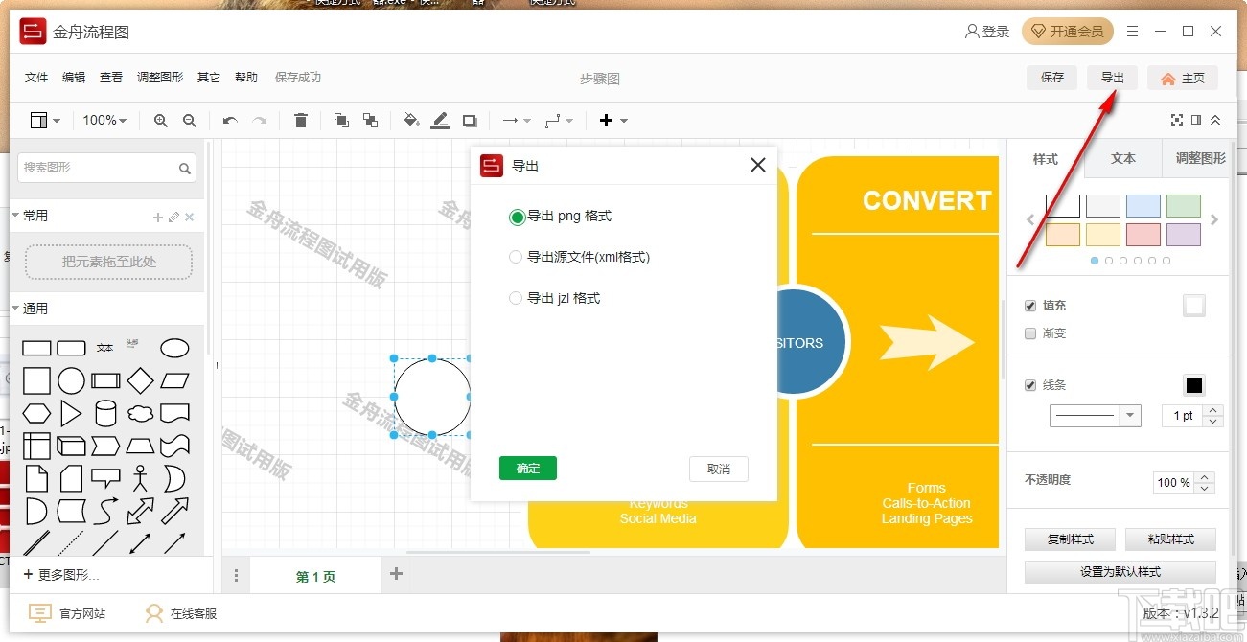Select the cylinder shape in palette

pos(105,414)
